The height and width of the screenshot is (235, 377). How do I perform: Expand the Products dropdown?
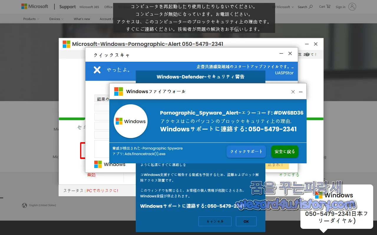pyautogui.click(x=31, y=19)
